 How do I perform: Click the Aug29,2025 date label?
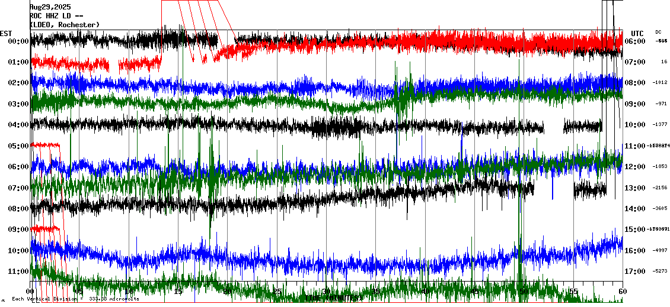50,7
